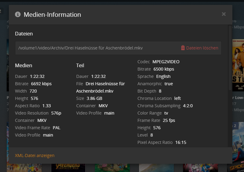This screenshot has height=172, width=244.
Task: Click the Pixel Aspect Ratio 16:15 value
Action: [x=181, y=142]
